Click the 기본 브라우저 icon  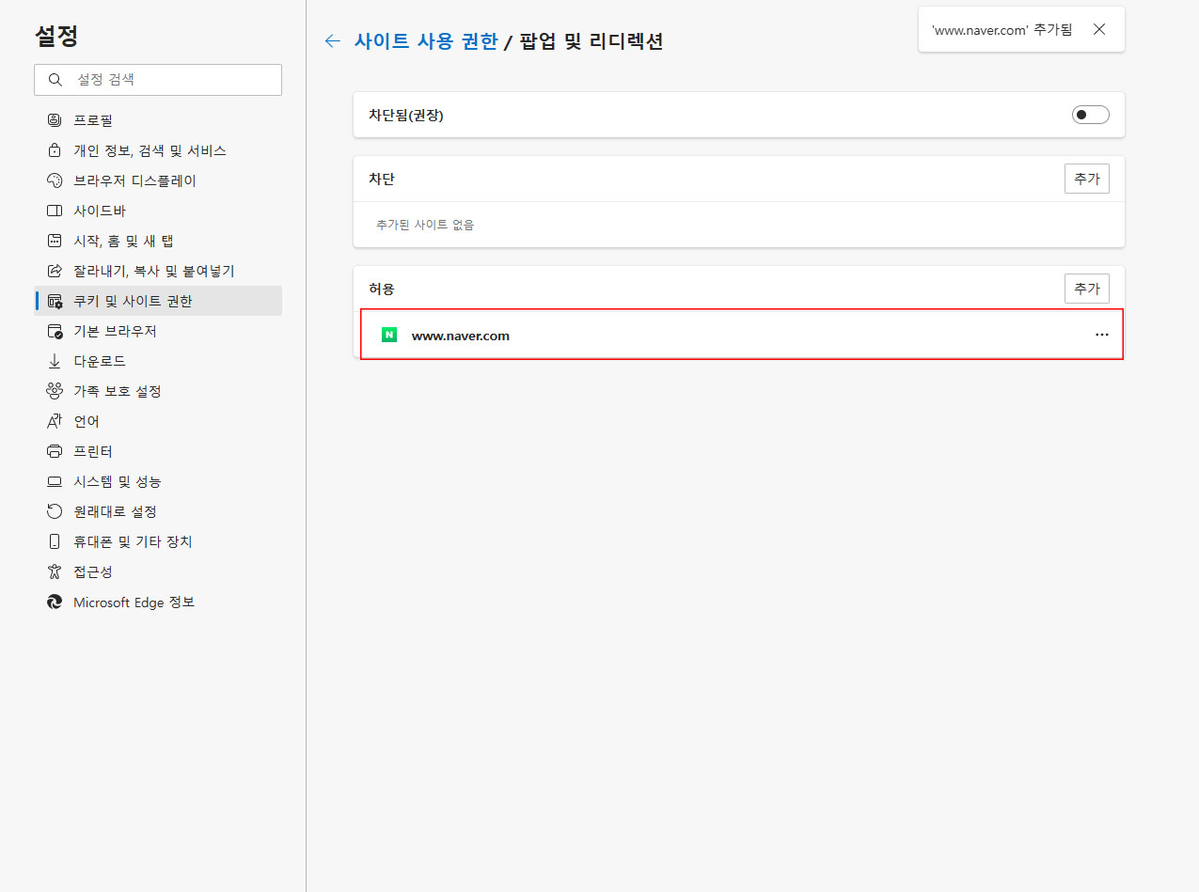[x=55, y=331]
